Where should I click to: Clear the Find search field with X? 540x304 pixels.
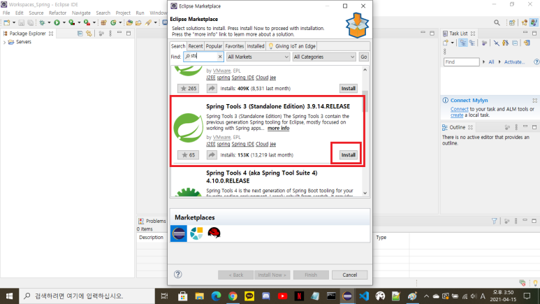click(x=220, y=57)
